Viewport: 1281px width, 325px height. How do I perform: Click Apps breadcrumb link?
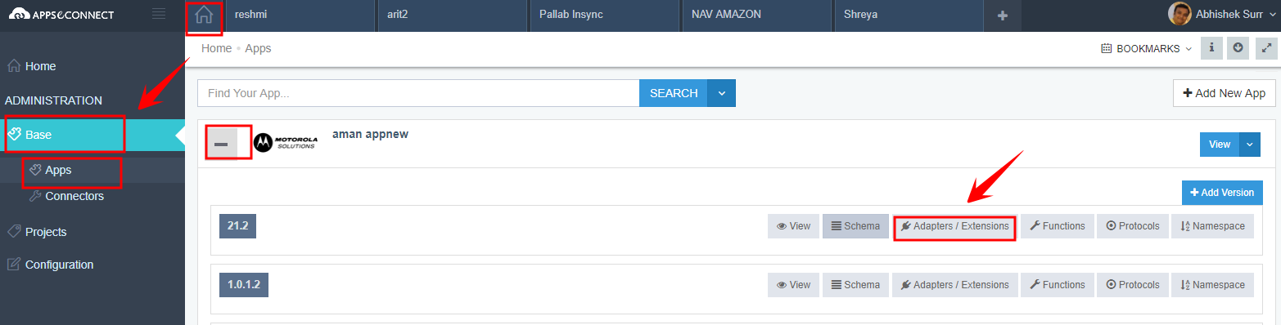(x=258, y=48)
